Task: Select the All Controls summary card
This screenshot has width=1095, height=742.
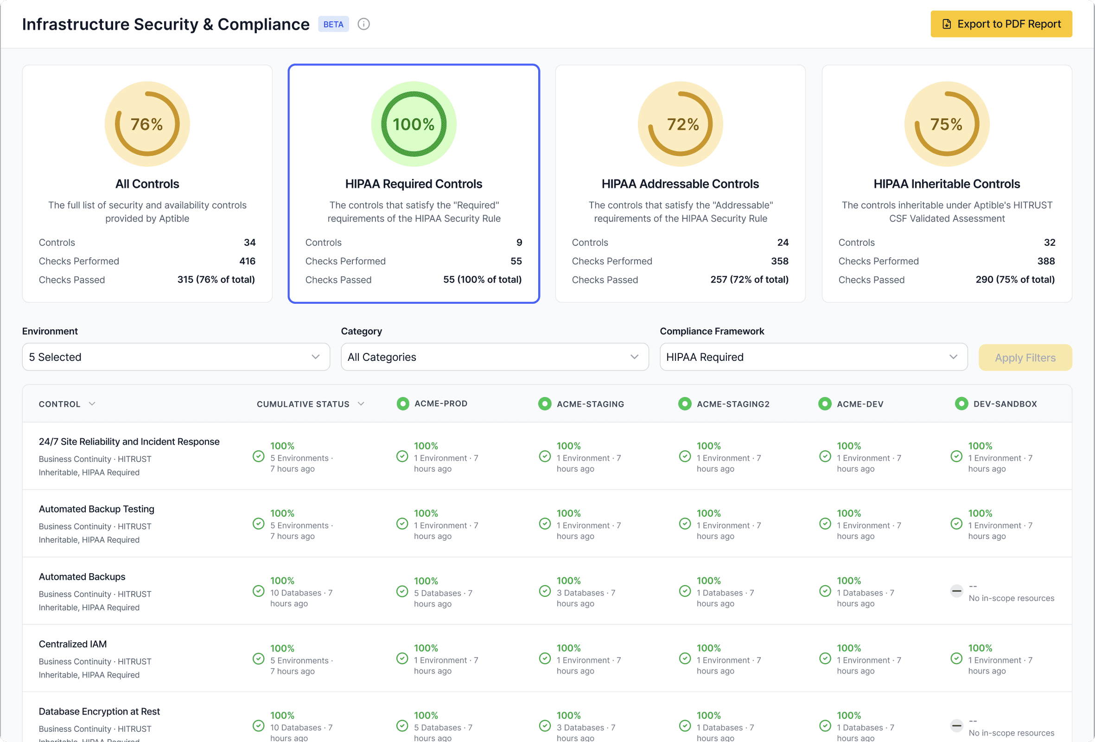Action: click(x=147, y=184)
